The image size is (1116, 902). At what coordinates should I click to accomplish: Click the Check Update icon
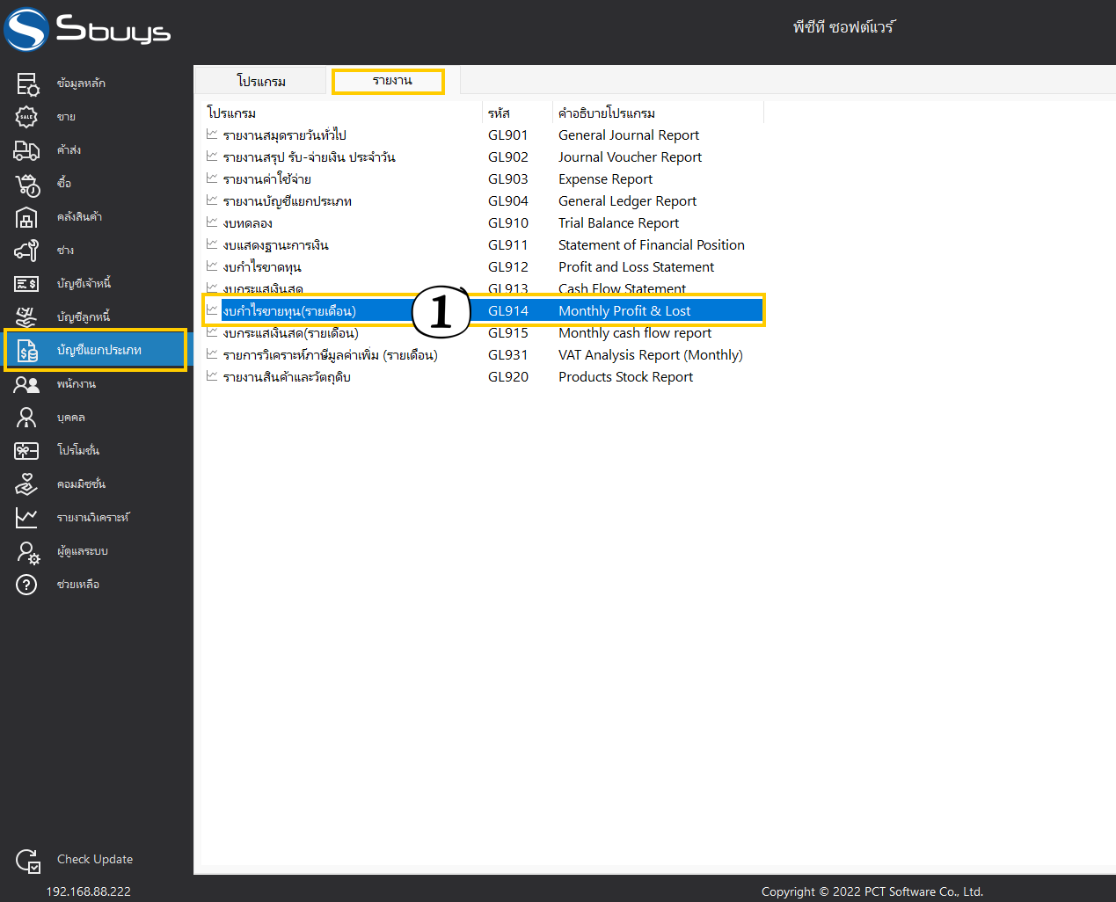[x=28, y=861]
